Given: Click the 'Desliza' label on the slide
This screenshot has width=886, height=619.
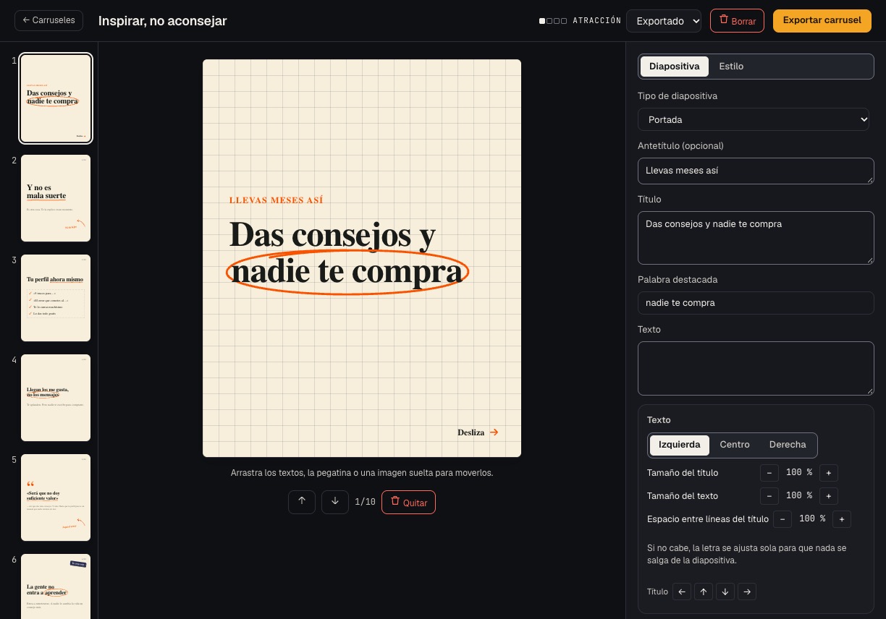Looking at the screenshot, I should tap(471, 432).
